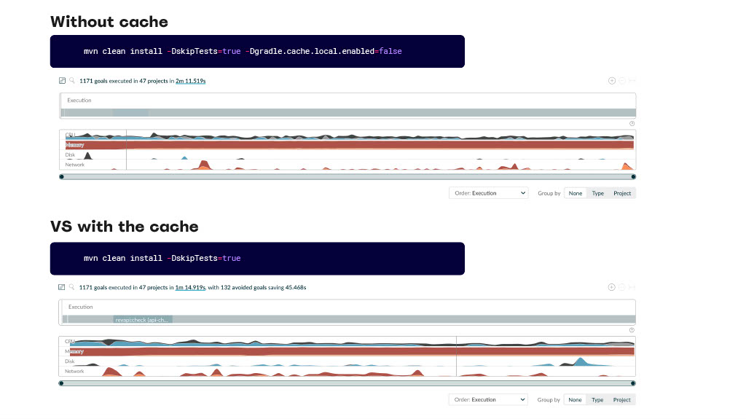The image size is (746, 419).
Task: Select Group by Type in Without cache section
Action: pyautogui.click(x=597, y=193)
